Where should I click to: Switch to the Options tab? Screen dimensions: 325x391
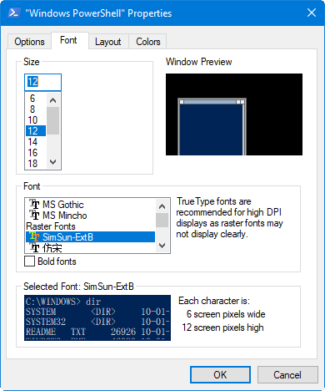29,42
